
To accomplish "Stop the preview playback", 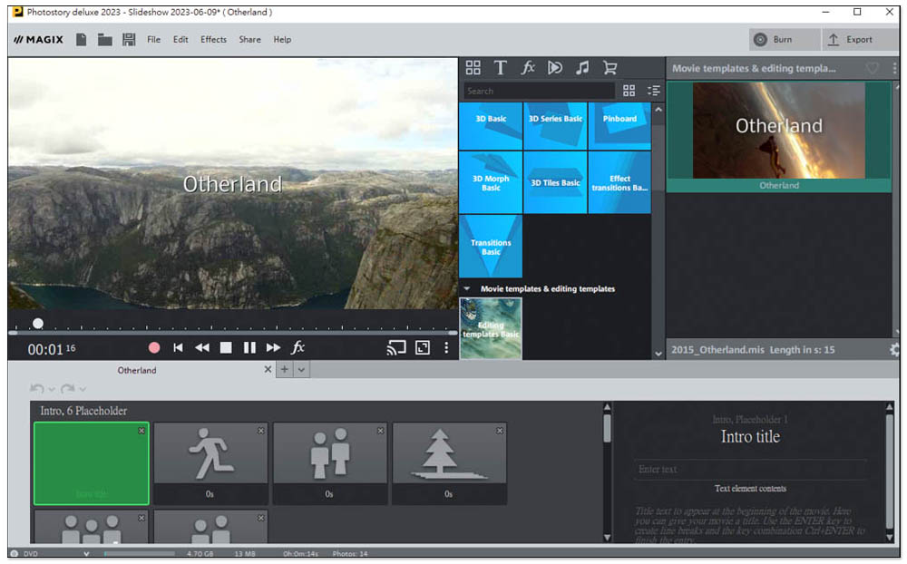I will (226, 348).
